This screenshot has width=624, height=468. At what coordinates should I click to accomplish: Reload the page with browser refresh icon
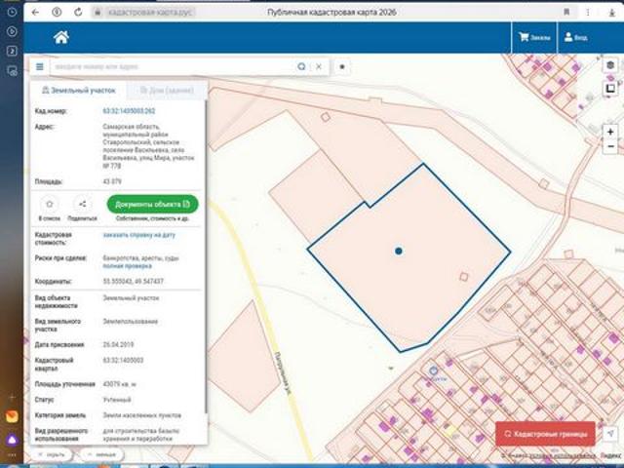pos(78,13)
